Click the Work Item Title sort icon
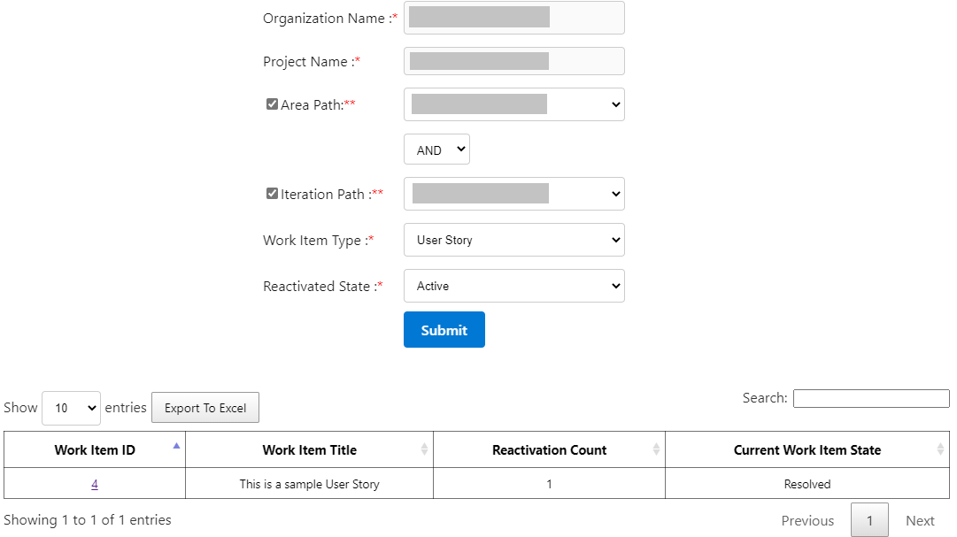The image size is (957, 537). (x=424, y=449)
